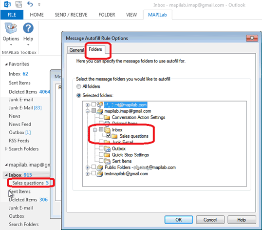Check the Conversation Action Settings checkbox
262x230 pixels.
click(x=101, y=117)
